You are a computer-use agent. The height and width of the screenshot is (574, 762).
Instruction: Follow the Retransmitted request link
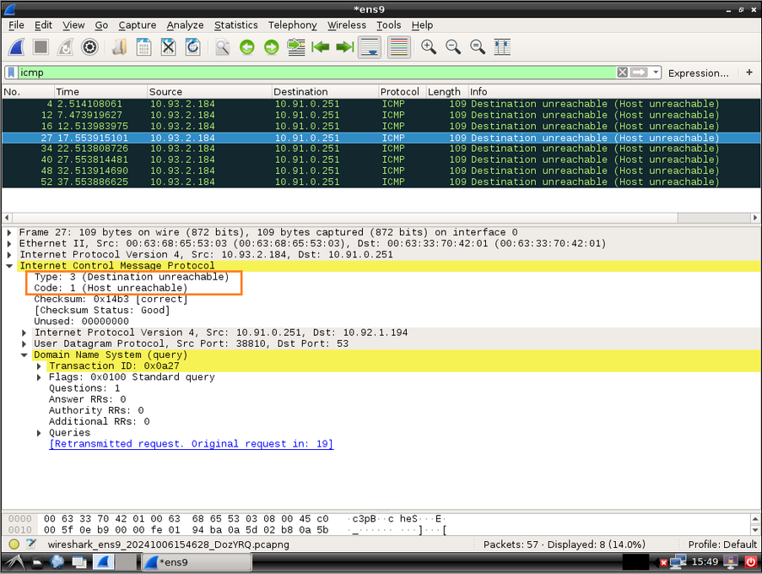[x=191, y=444]
